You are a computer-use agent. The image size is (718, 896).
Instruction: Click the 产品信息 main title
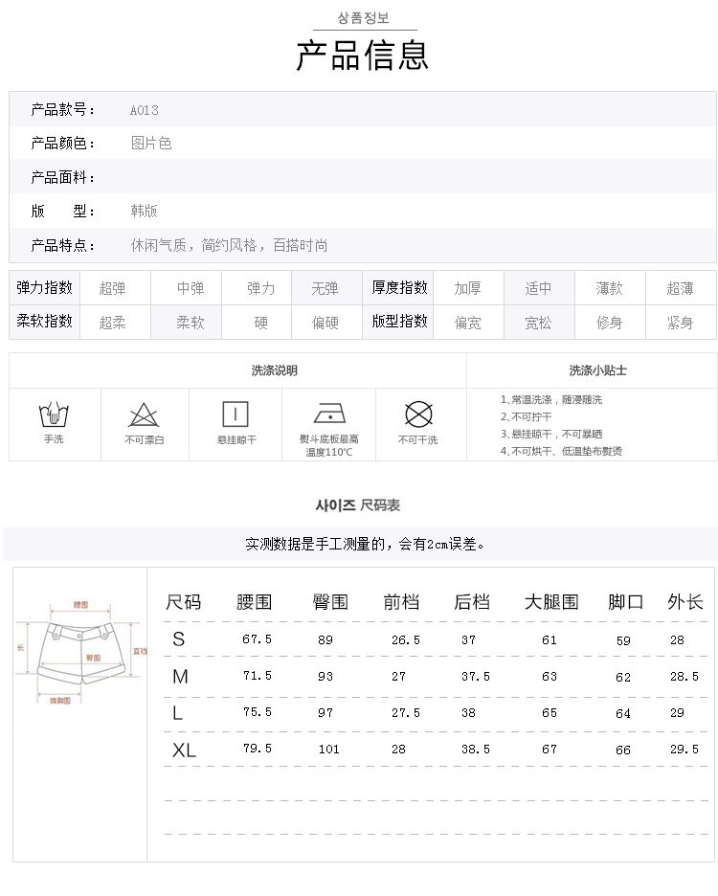click(363, 56)
